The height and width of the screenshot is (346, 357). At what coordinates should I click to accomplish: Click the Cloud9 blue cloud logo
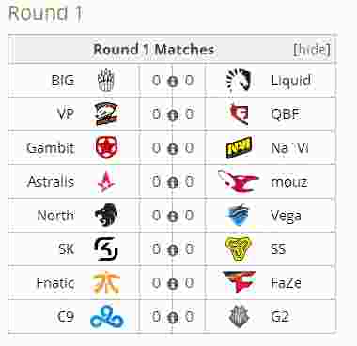(106, 317)
